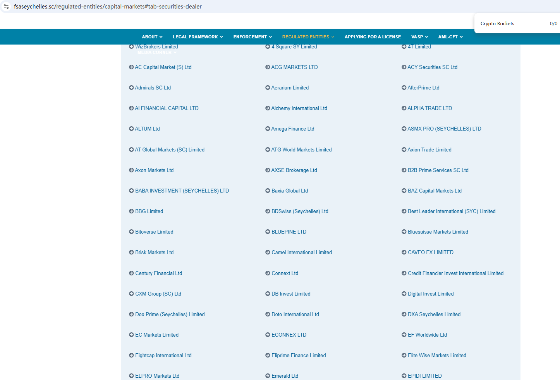Open the AfterPrime Ltd link
This screenshot has width=560, height=380.
[x=423, y=88]
